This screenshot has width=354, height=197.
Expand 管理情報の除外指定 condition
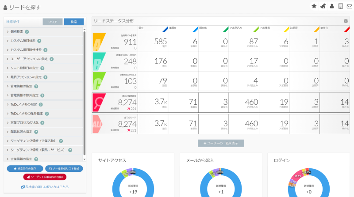(43, 95)
